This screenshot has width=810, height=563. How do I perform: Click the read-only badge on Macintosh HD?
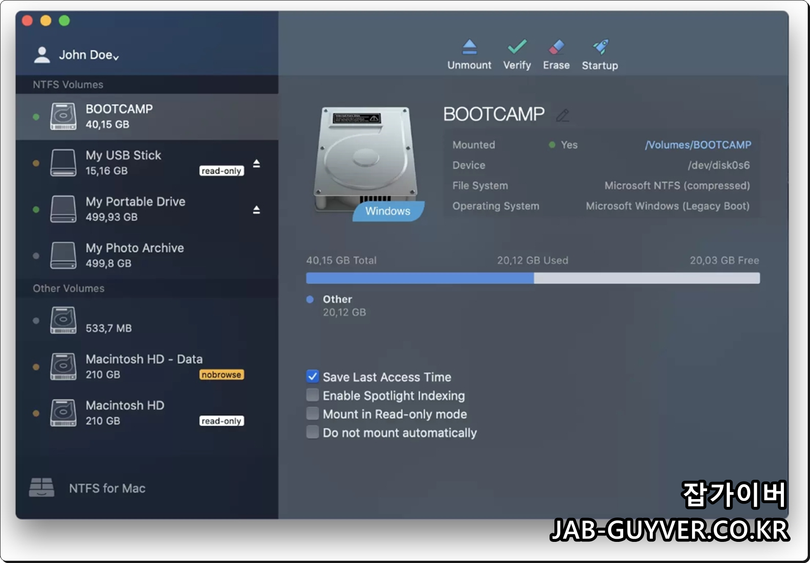click(x=221, y=421)
